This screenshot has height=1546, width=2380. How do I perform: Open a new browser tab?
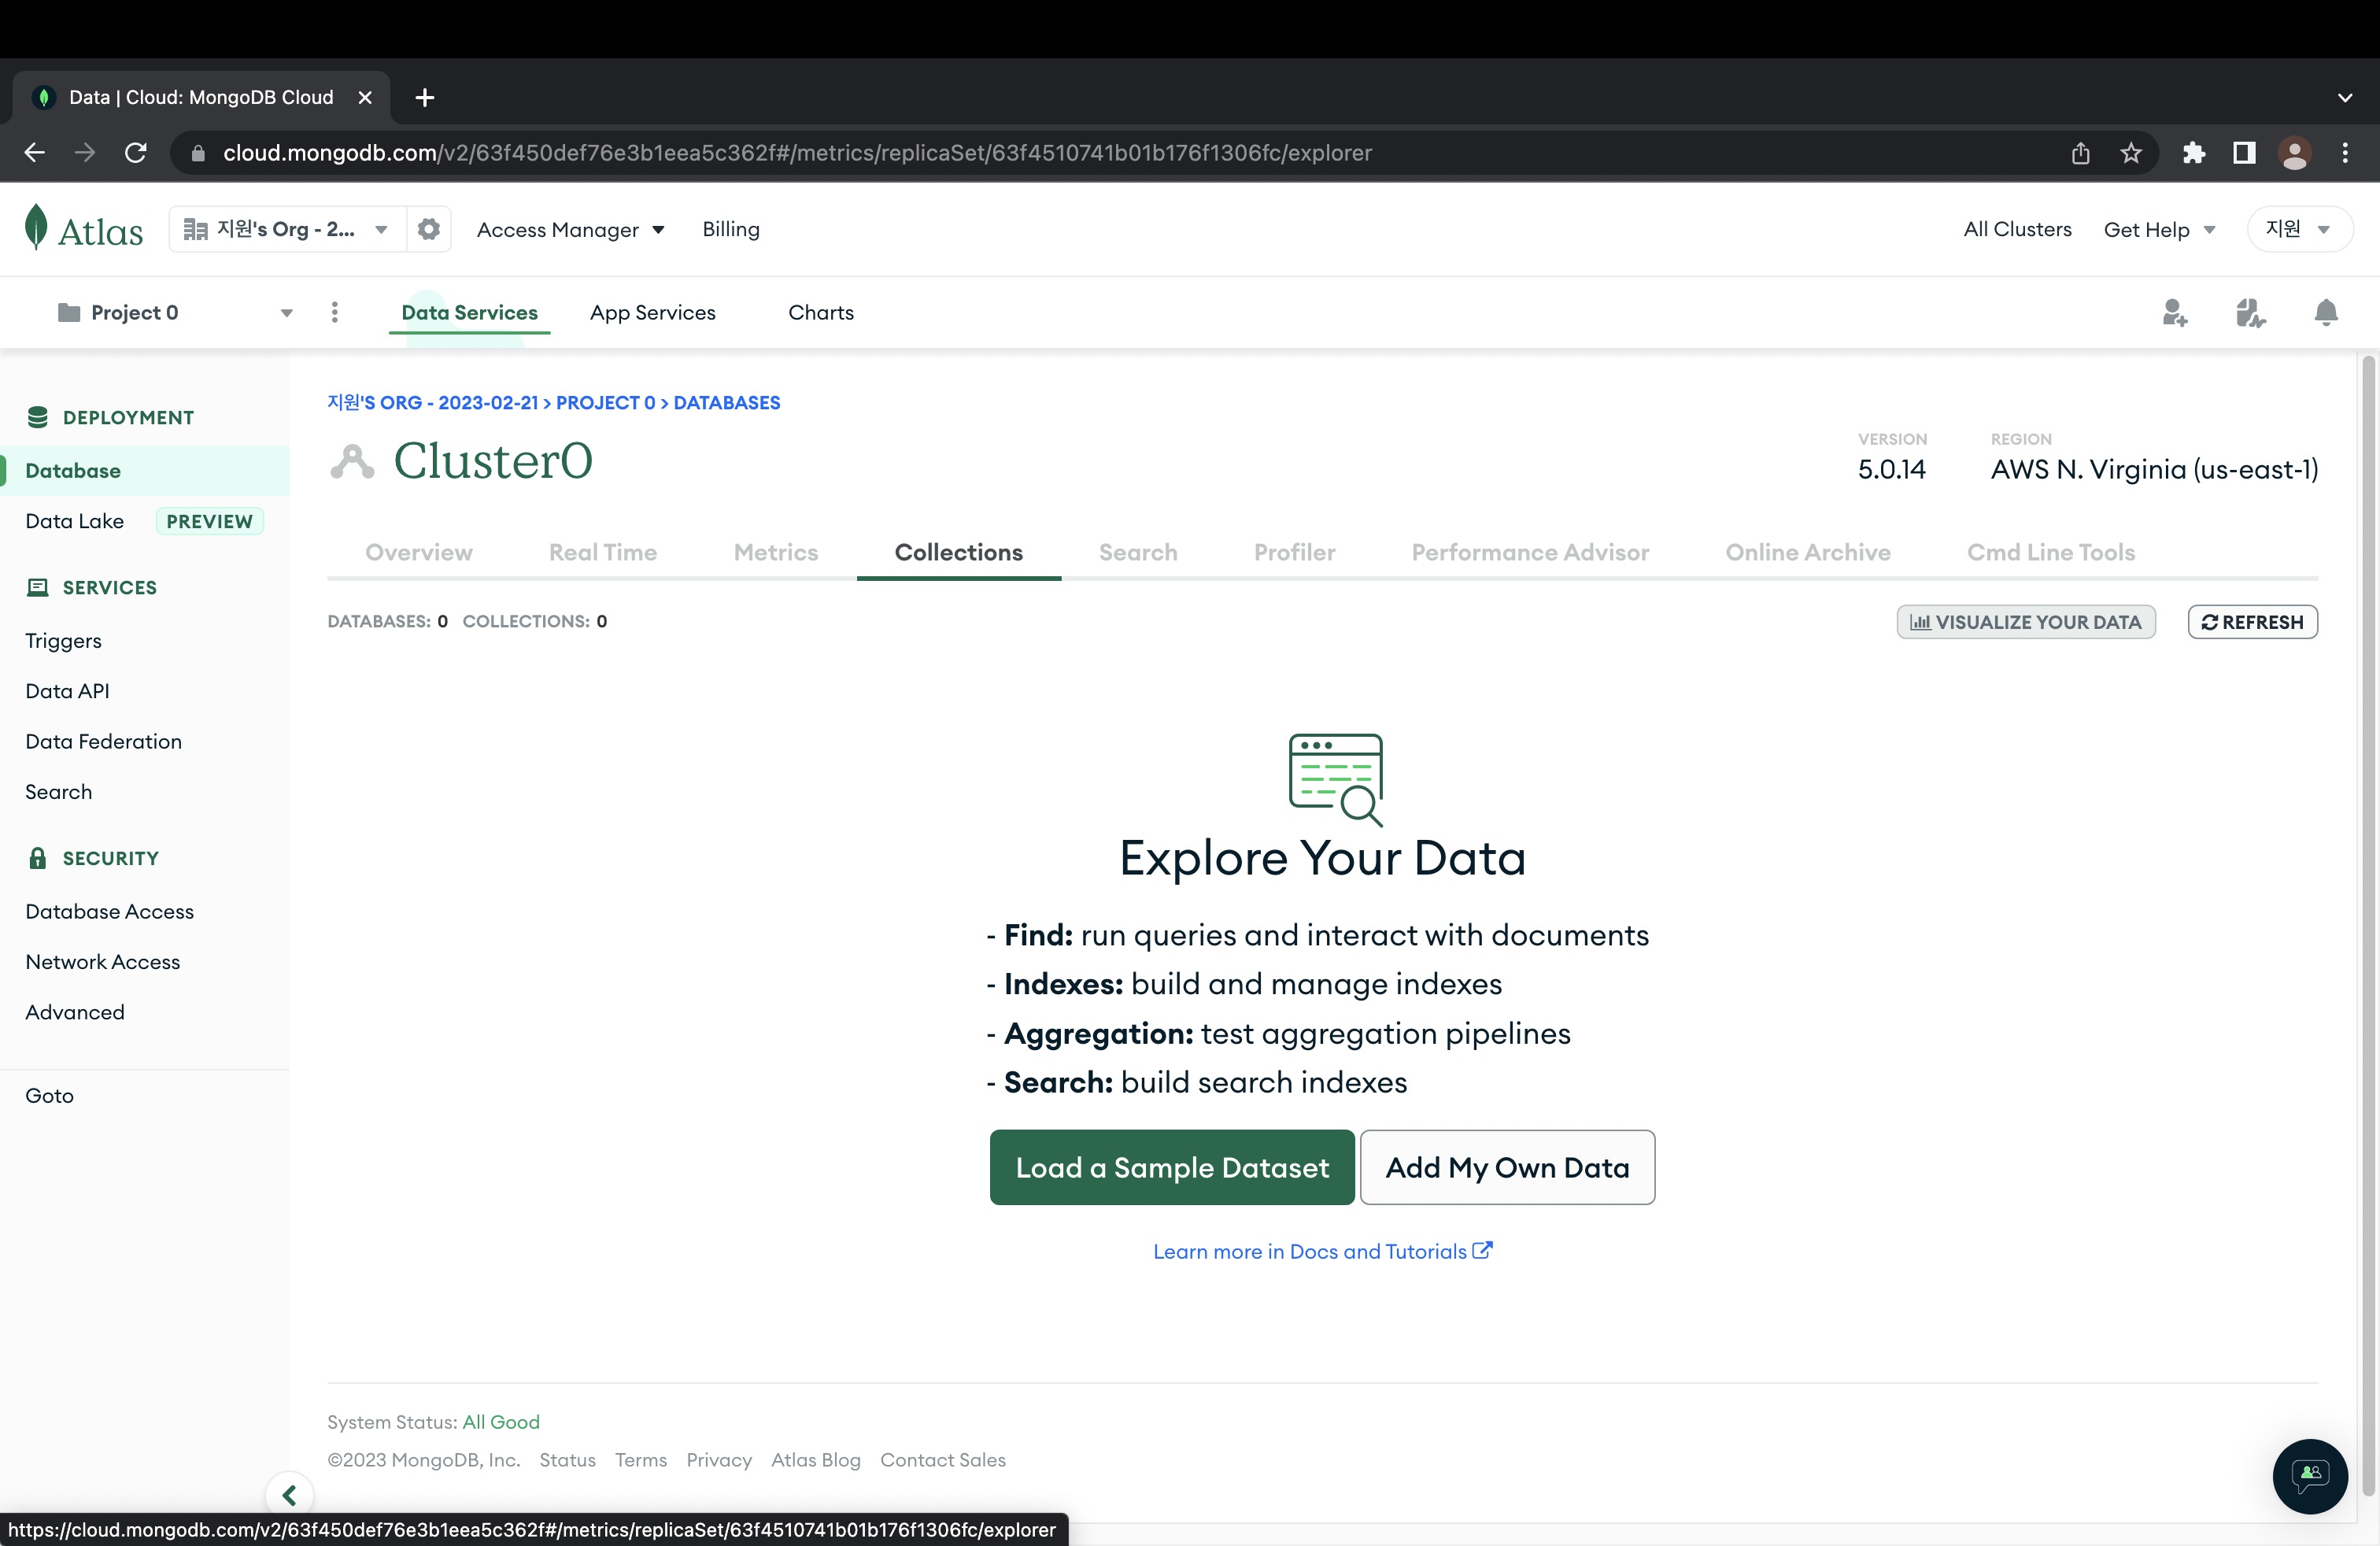425,98
